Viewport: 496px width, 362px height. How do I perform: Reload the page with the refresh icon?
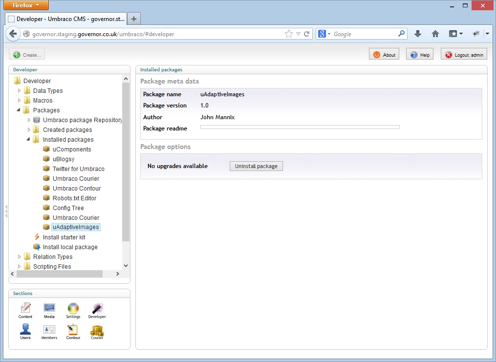pos(306,34)
